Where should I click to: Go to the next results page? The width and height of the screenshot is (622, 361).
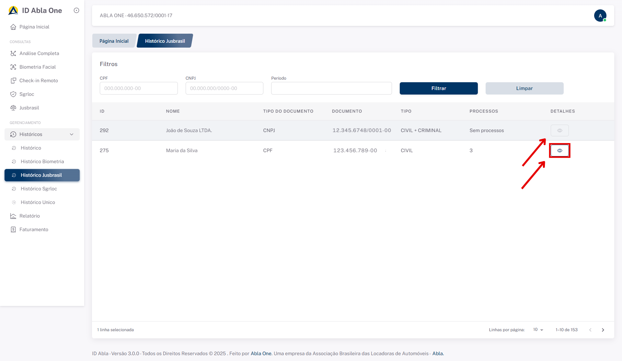[603, 330]
